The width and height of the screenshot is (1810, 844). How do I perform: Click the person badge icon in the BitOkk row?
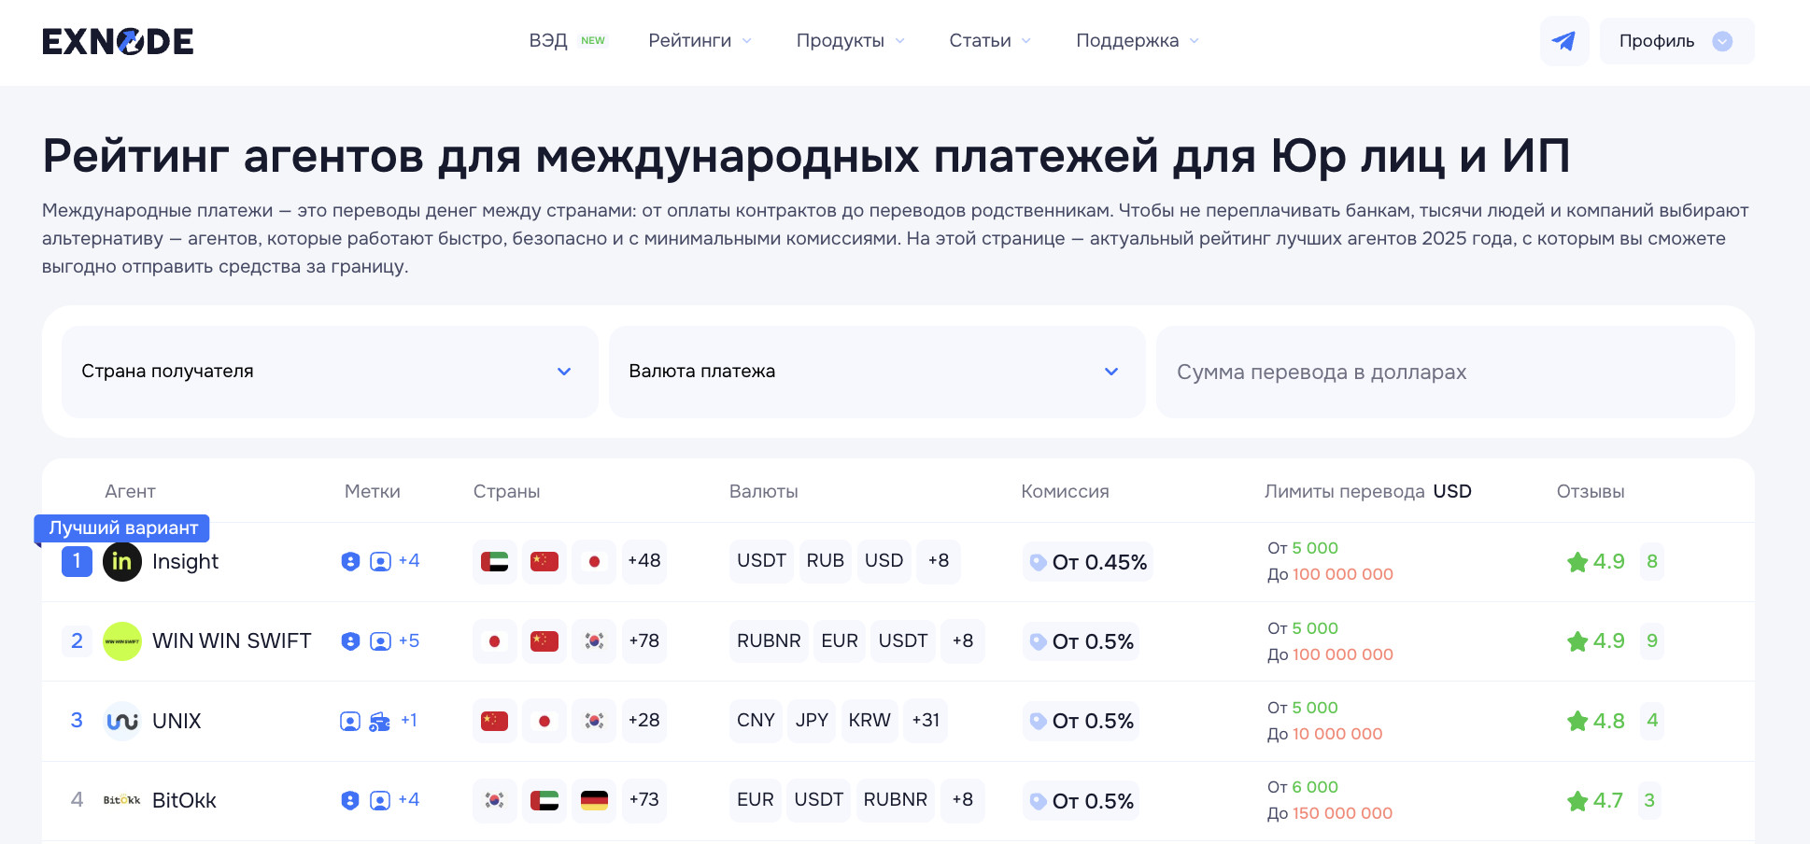(x=380, y=800)
